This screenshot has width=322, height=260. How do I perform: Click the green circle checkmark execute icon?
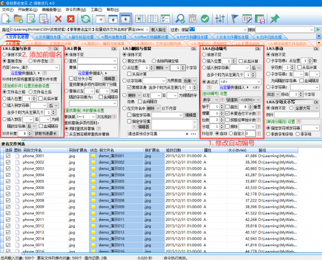205,19
